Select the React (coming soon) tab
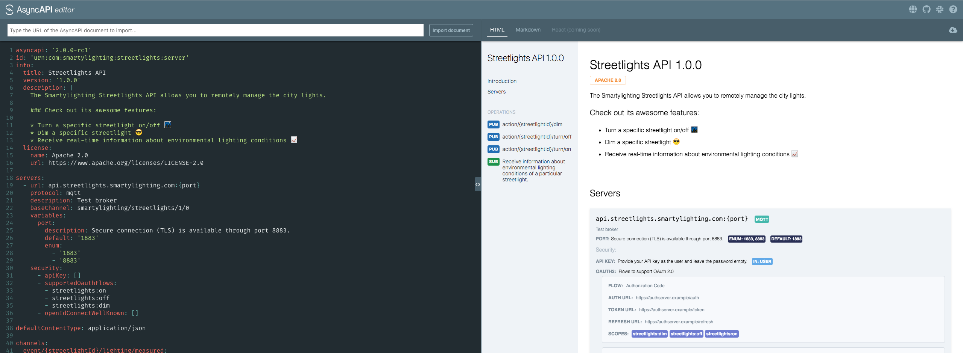The height and width of the screenshot is (353, 963). (x=576, y=30)
